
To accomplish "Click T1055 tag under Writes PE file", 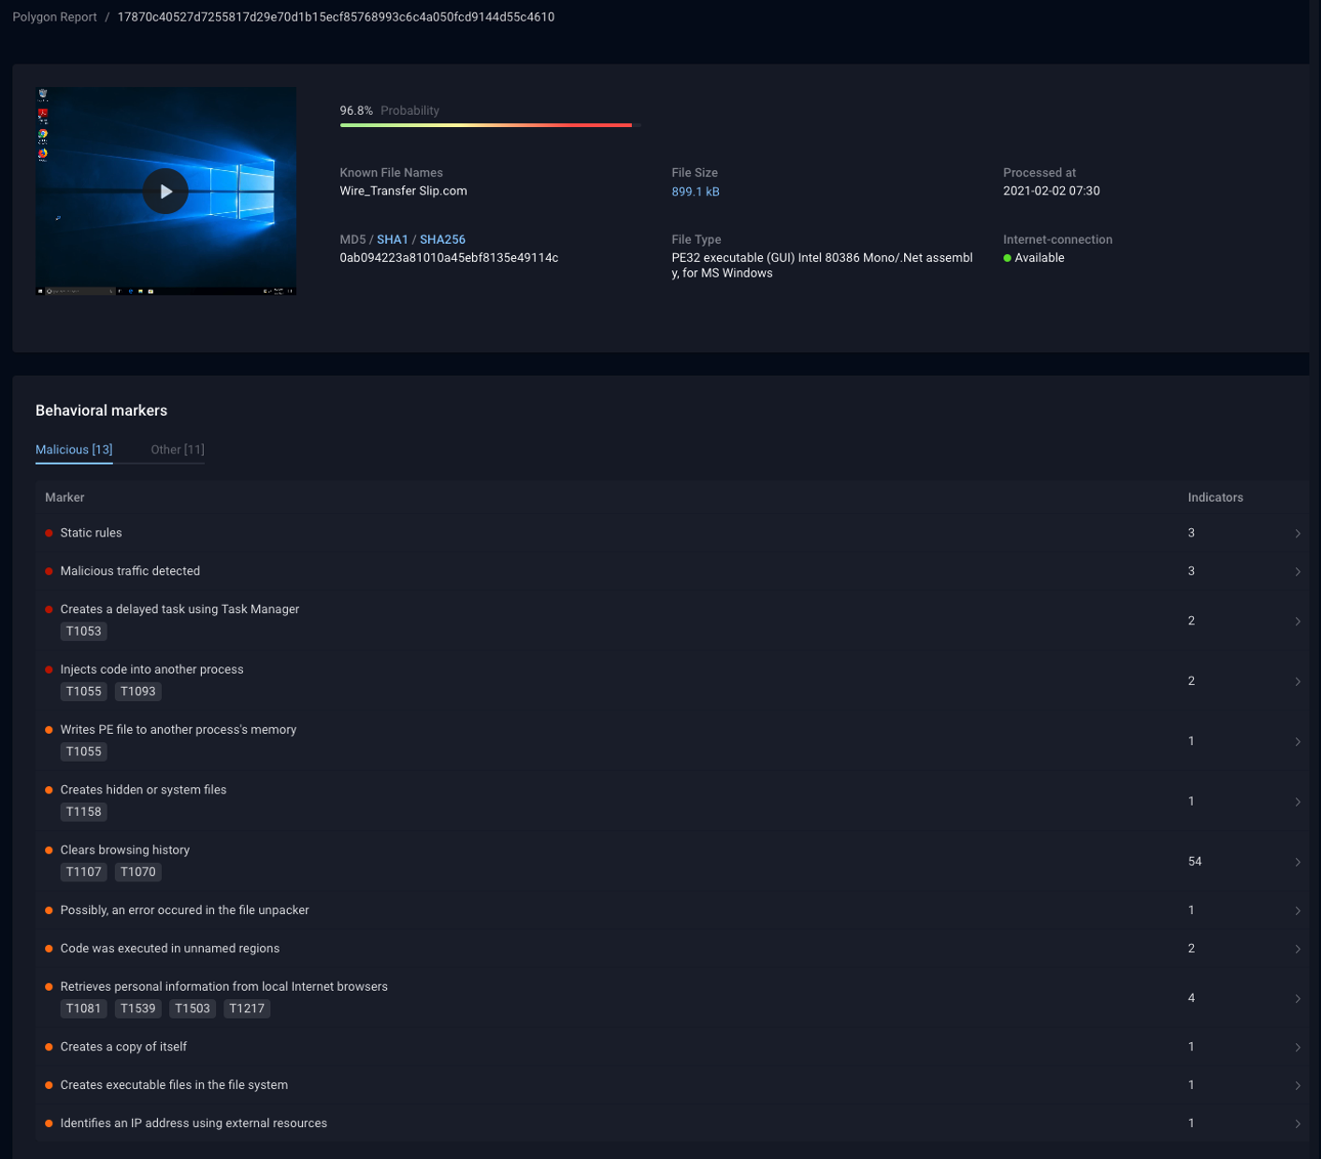I will click(x=83, y=751).
